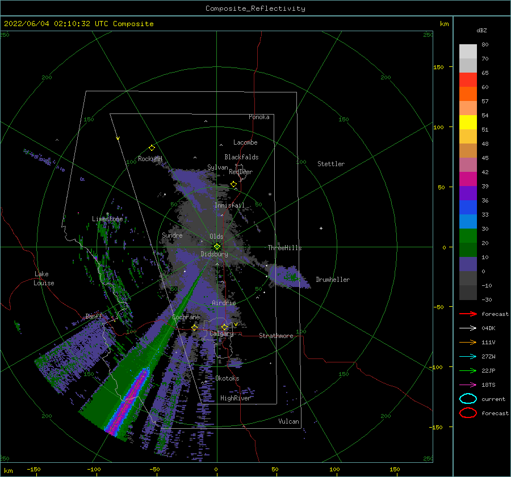Select the light gray 80-70 dBZ swatch
Screen dimensions: 511x477
pos(468,51)
